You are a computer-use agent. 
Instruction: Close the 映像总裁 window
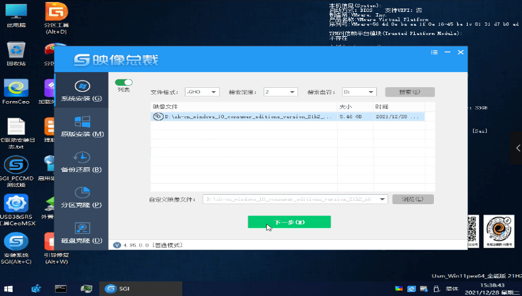(461, 52)
